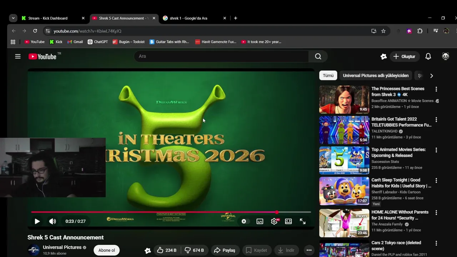Focus the Ara search field
This screenshot has width=457, height=257.
pyautogui.click(x=221, y=56)
